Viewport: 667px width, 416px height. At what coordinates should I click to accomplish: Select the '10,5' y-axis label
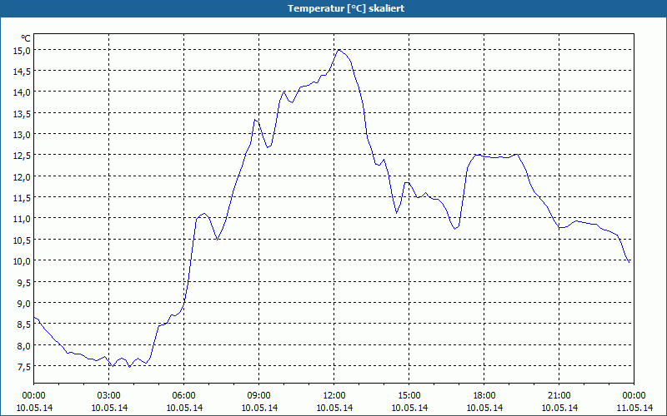tap(23, 240)
